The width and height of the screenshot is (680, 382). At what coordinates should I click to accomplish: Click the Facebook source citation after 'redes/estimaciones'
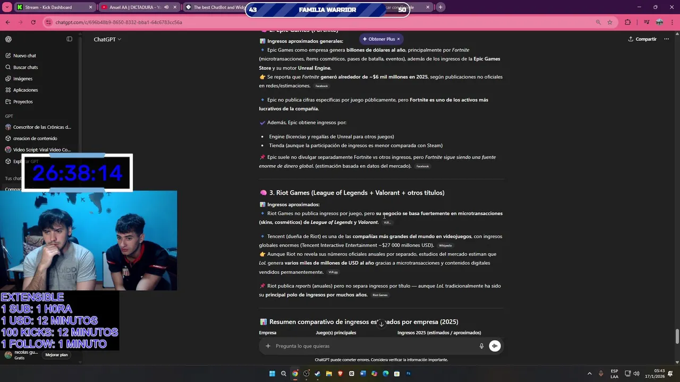(x=321, y=86)
